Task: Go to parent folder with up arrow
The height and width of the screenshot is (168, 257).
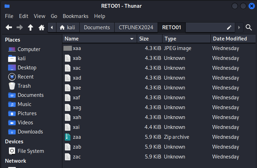Action: tap(30, 27)
